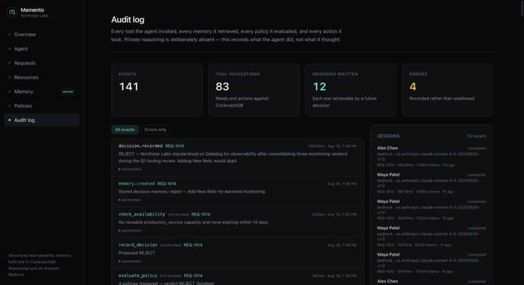Select the decision.recorded event name
This screenshot has width=524, height=285.
[140, 146]
